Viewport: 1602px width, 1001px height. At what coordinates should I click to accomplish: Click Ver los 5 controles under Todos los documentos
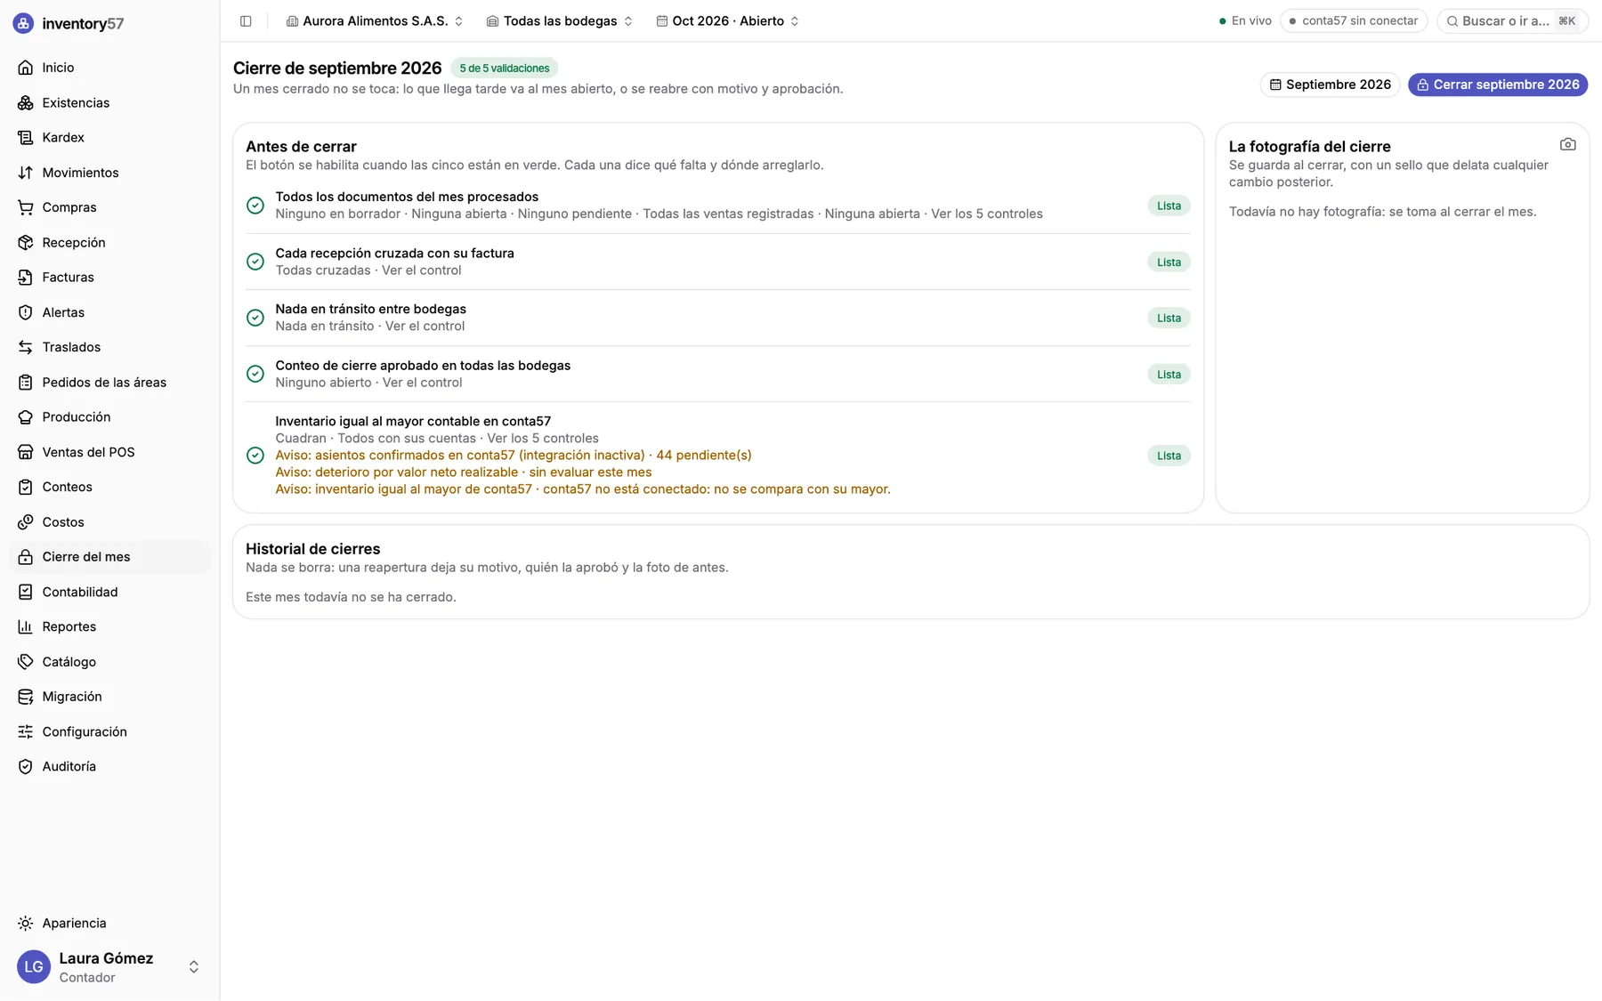click(x=987, y=214)
